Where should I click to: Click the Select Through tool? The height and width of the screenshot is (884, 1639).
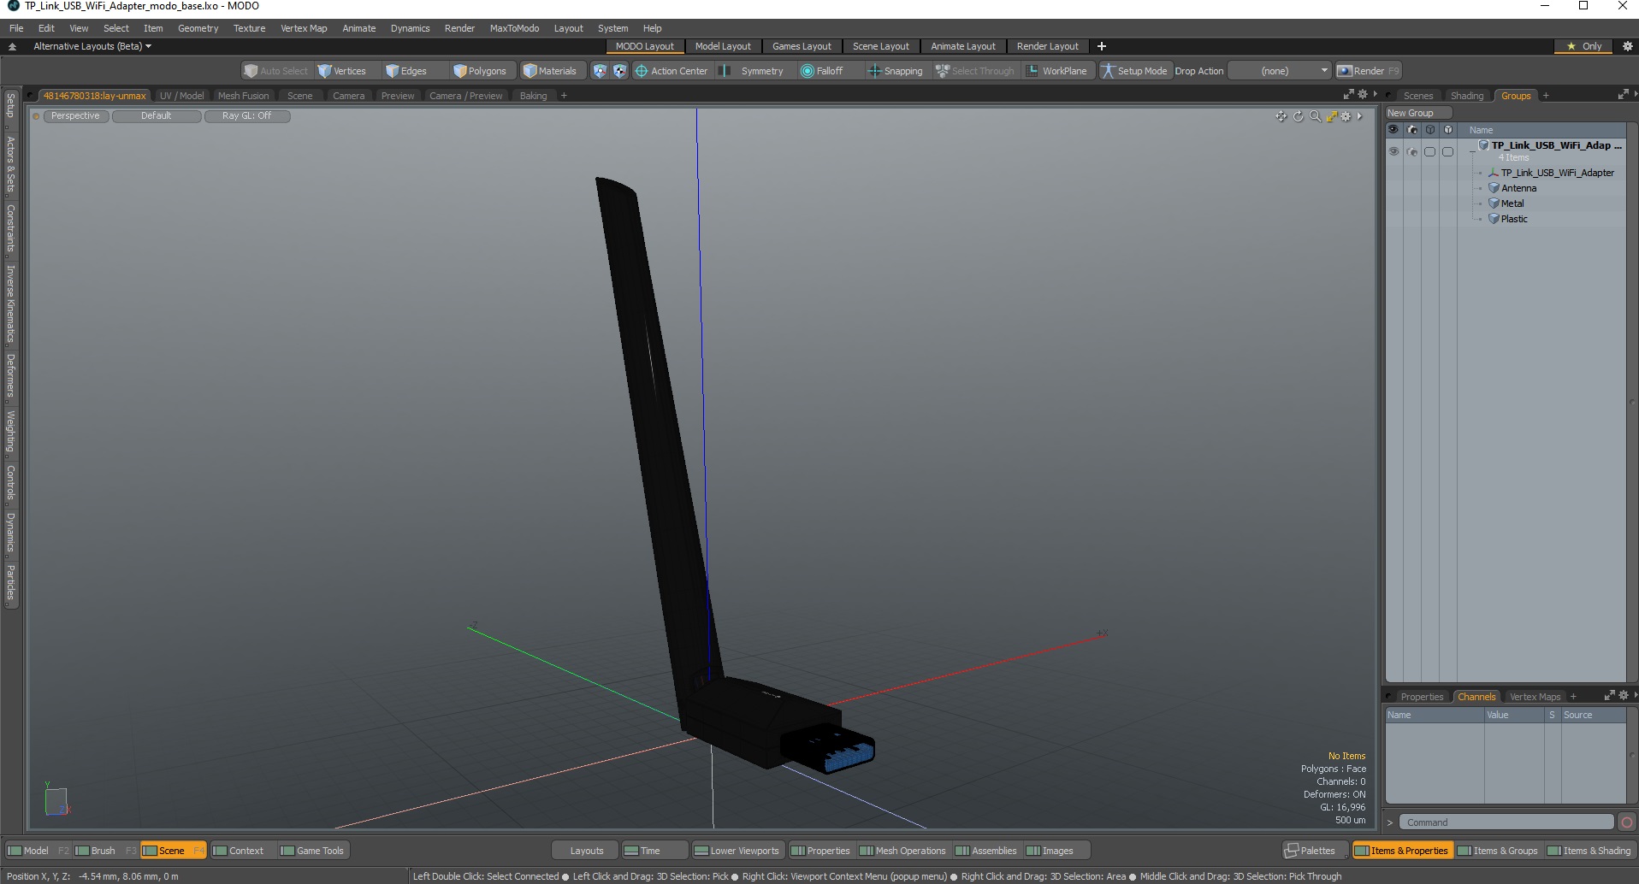(x=974, y=71)
